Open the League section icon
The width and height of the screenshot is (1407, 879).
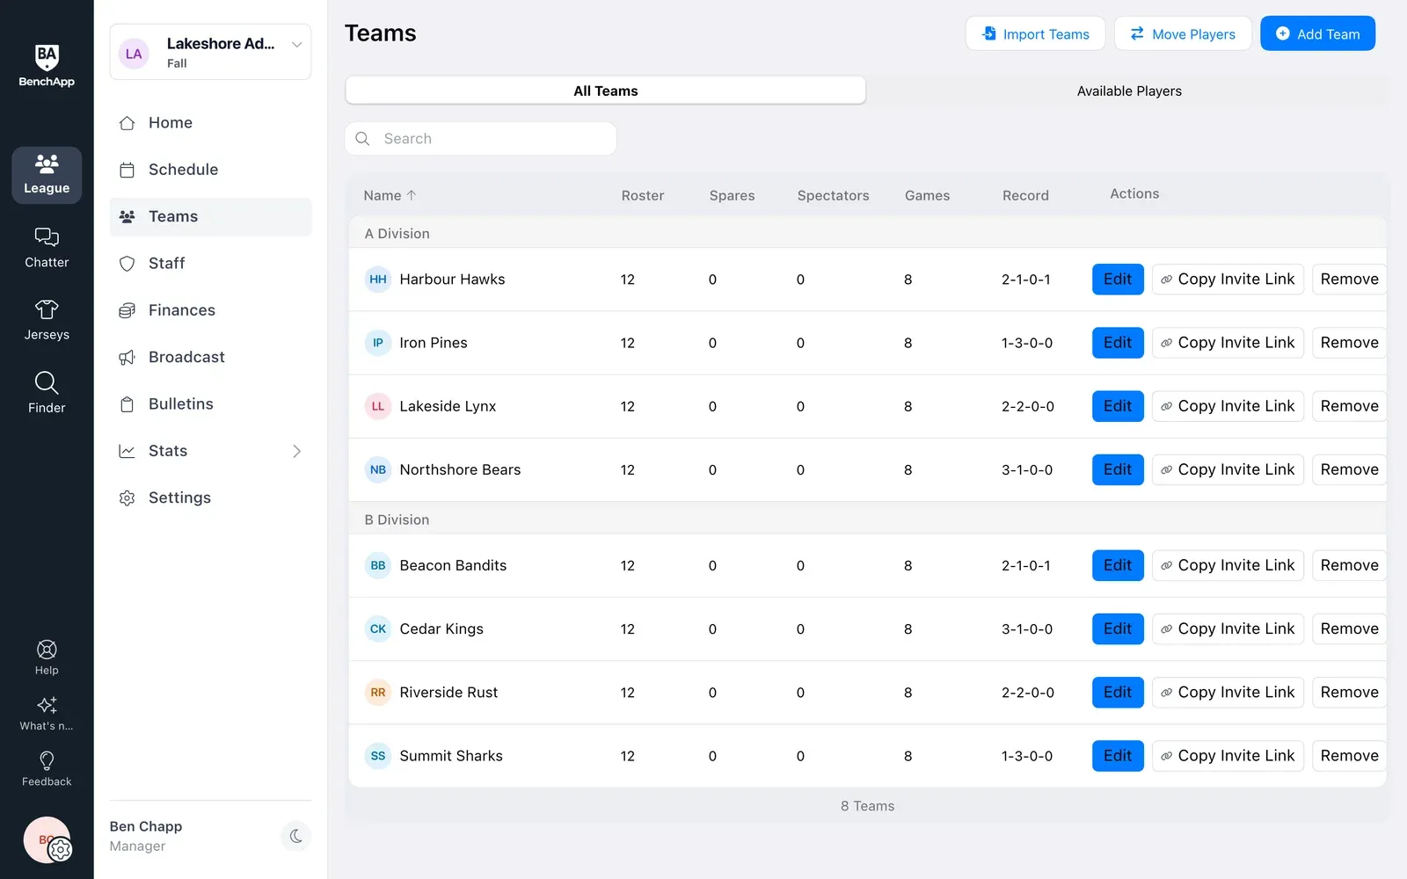(x=47, y=175)
